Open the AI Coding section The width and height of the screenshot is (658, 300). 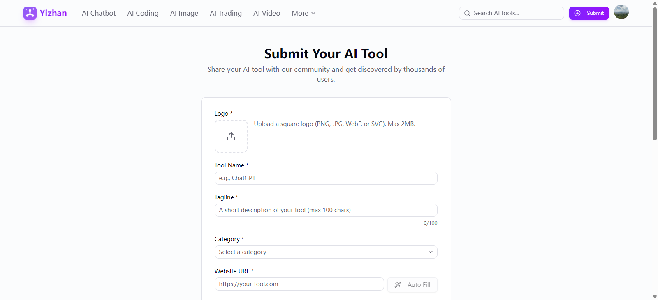tap(143, 13)
